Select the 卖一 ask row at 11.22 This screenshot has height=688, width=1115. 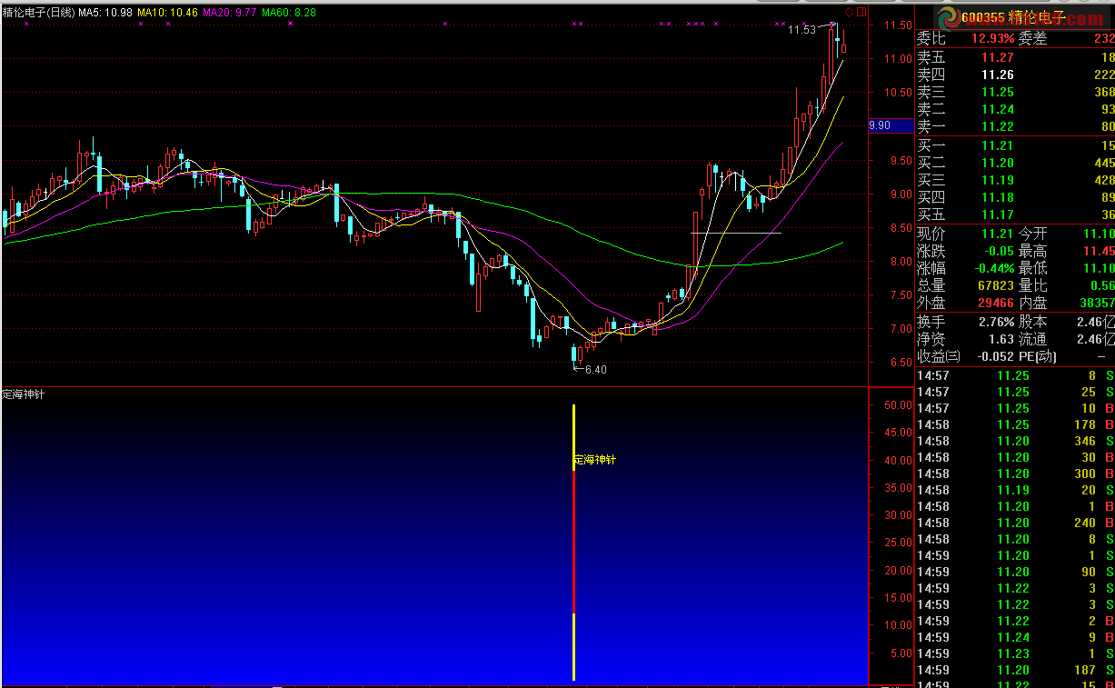tap(1015, 127)
